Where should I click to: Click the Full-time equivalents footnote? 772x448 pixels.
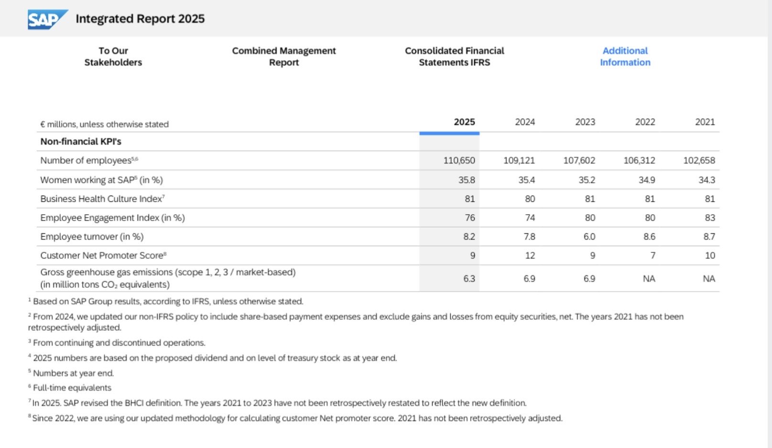click(x=69, y=388)
